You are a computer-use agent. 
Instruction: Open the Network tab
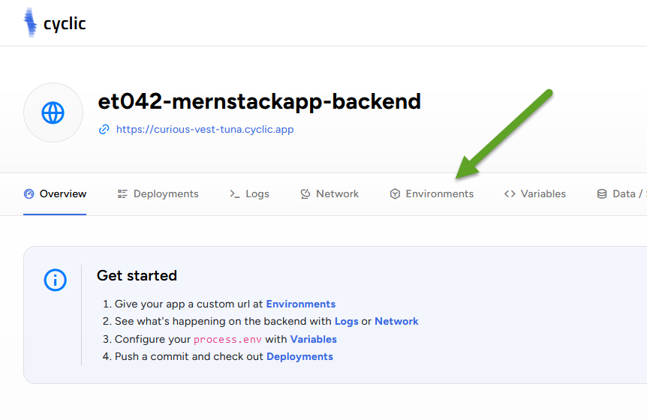(x=330, y=193)
